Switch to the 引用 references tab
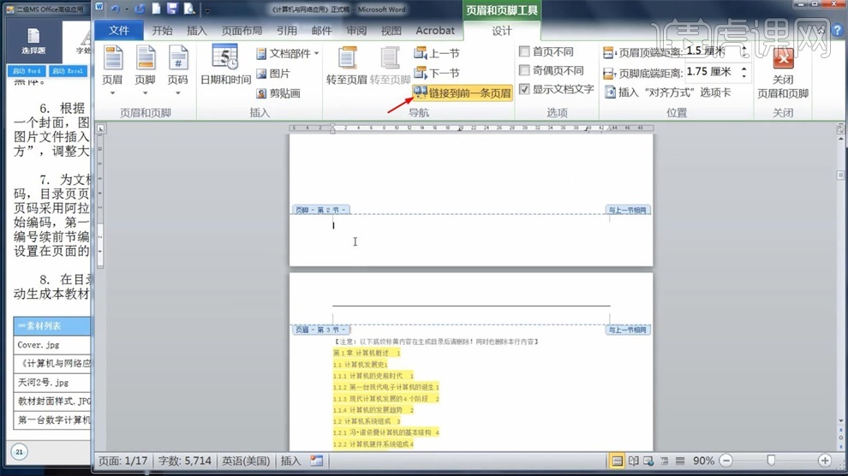Image resolution: width=848 pixels, height=476 pixels. (287, 31)
